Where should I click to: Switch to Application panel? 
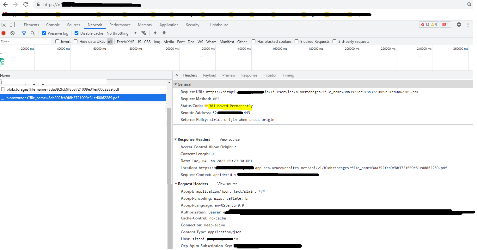click(169, 25)
